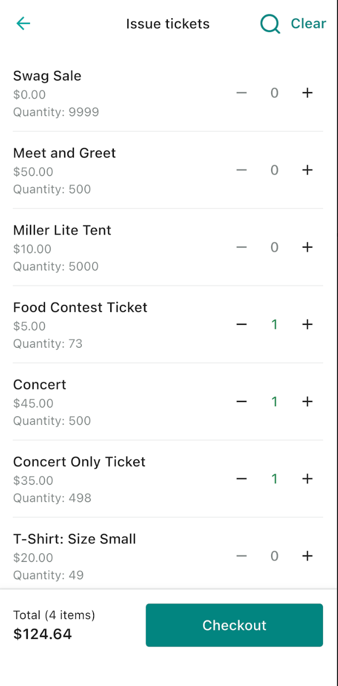
Task: Go back using the arrow icon
Action: 24,24
